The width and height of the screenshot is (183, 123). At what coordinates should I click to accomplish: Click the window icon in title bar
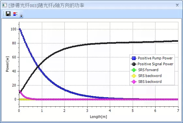coord(5,5)
